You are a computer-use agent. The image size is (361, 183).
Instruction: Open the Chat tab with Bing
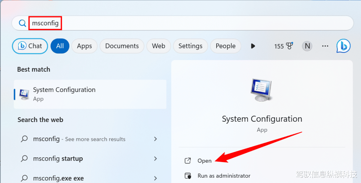pos(30,46)
